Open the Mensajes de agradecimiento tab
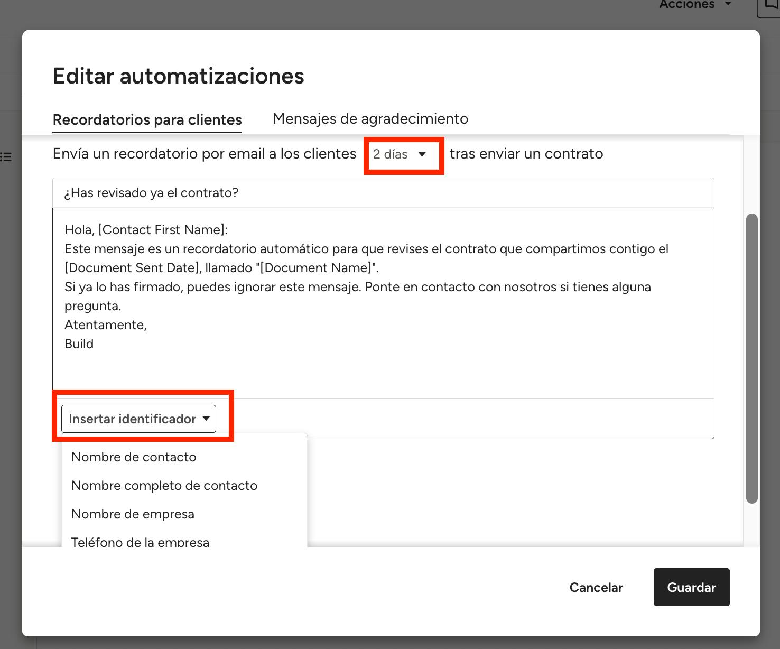The width and height of the screenshot is (780, 649). 370,119
